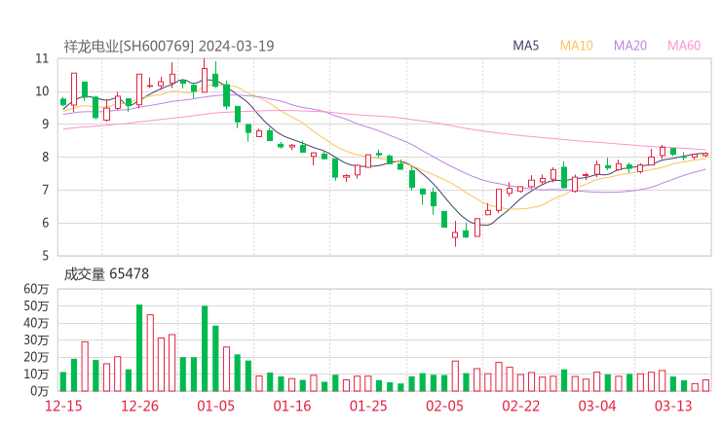Click the lowest candlestick near 02-05
Viewport: 721px width, 428px height.
click(x=454, y=233)
